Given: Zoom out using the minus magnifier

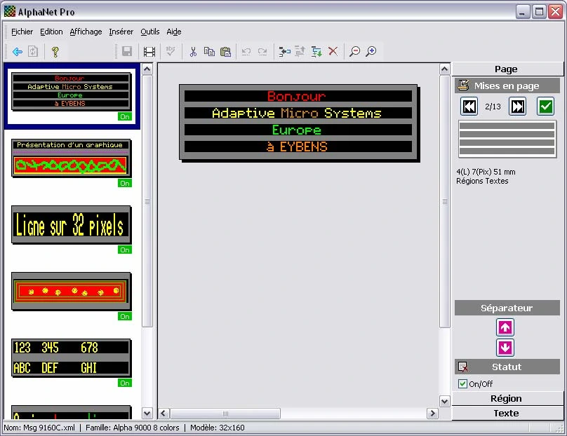Looking at the screenshot, I should click(355, 52).
